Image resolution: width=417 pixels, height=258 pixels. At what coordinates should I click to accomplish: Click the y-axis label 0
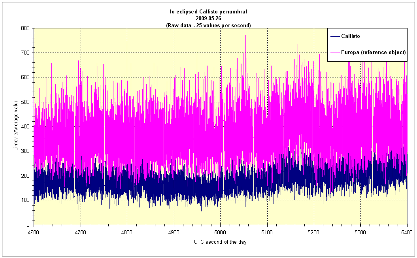click(28, 225)
